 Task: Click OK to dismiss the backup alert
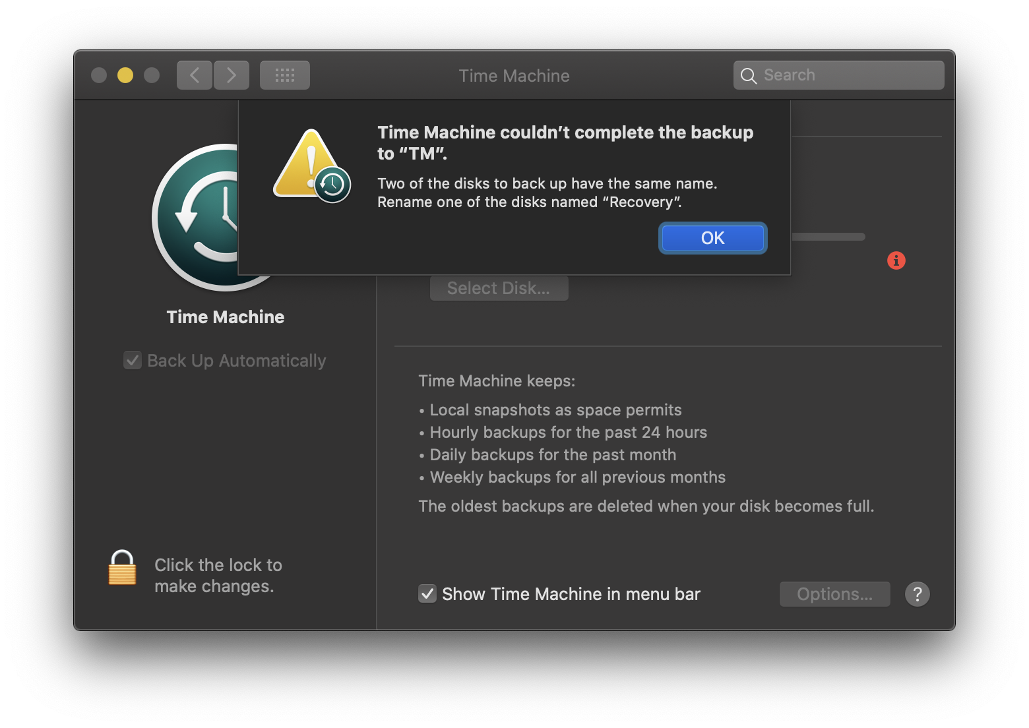[x=712, y=238]
